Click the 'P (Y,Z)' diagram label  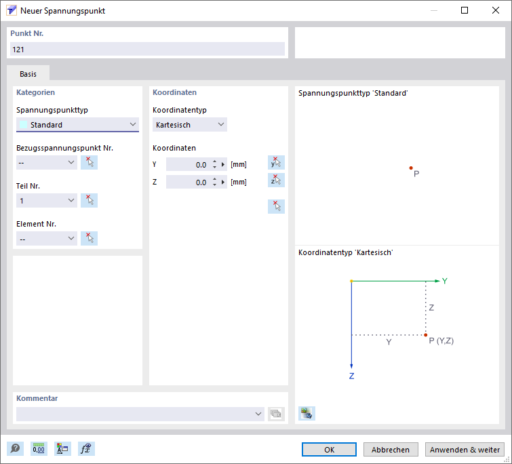(x=441, y=341)
